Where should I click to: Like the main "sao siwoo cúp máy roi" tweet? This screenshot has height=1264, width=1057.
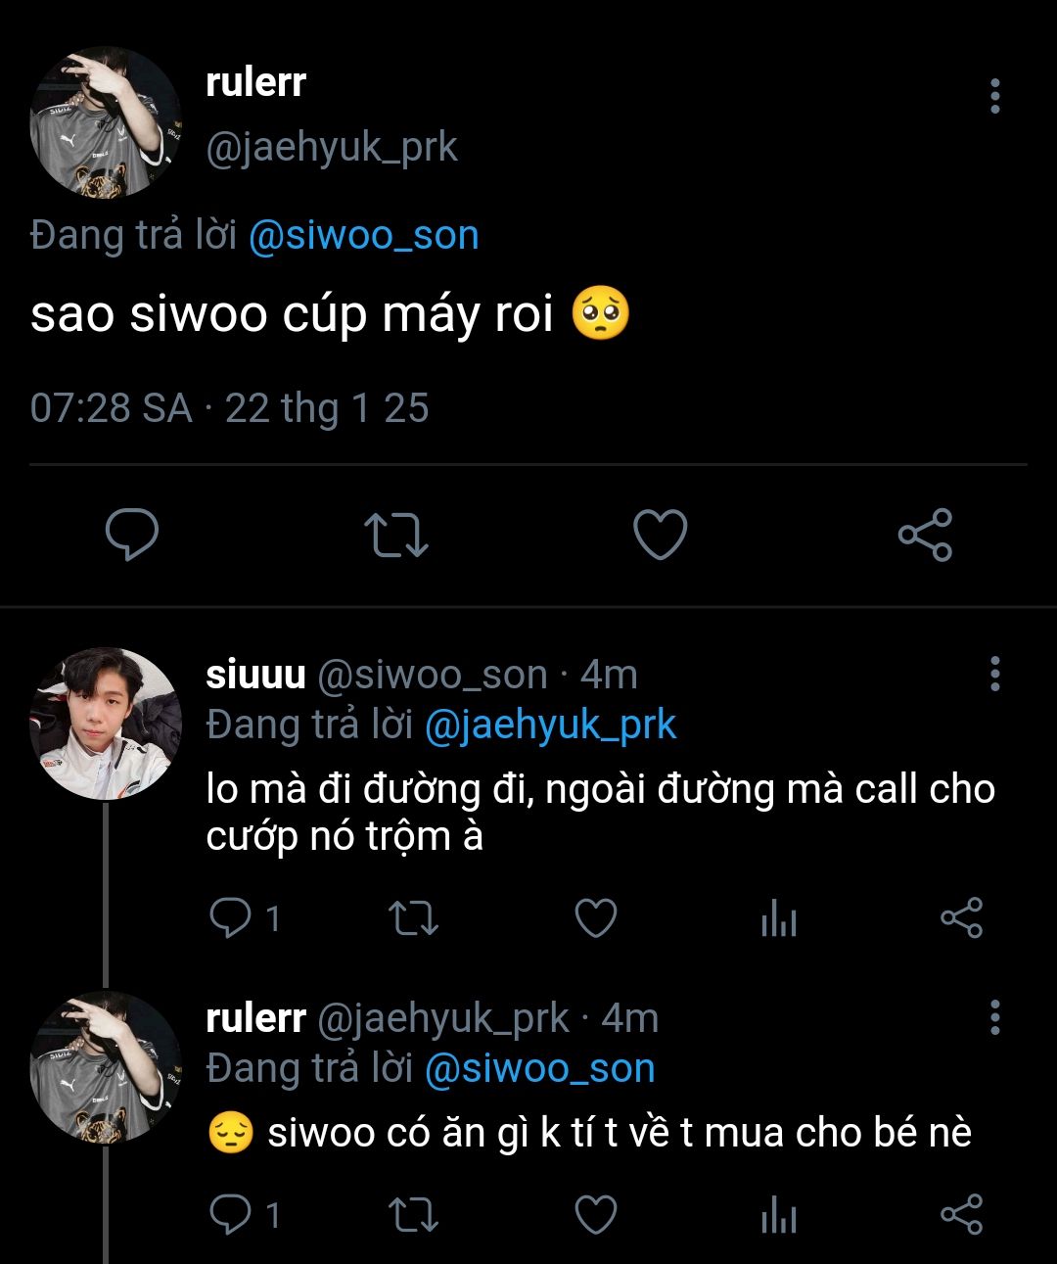tap(661, 535)
